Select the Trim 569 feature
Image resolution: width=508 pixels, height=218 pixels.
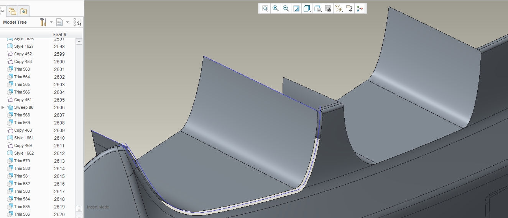22,123
